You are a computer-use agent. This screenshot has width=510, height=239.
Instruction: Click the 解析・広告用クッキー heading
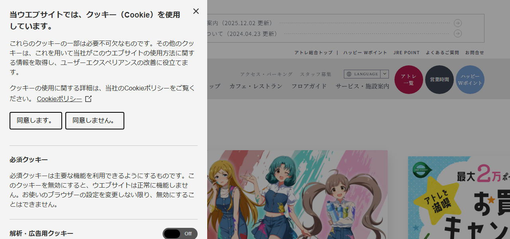pyautogui.click(x=41, y=233)
